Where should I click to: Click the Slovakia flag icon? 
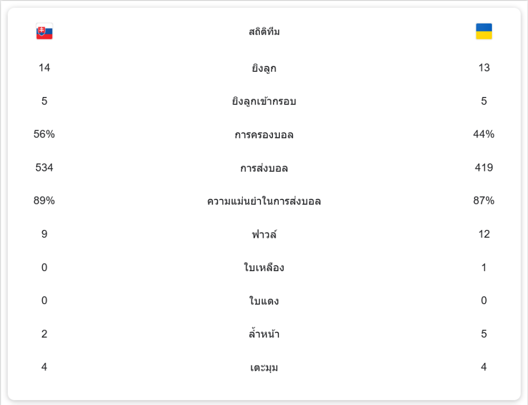pyautogui.click(x=44, y=32)
